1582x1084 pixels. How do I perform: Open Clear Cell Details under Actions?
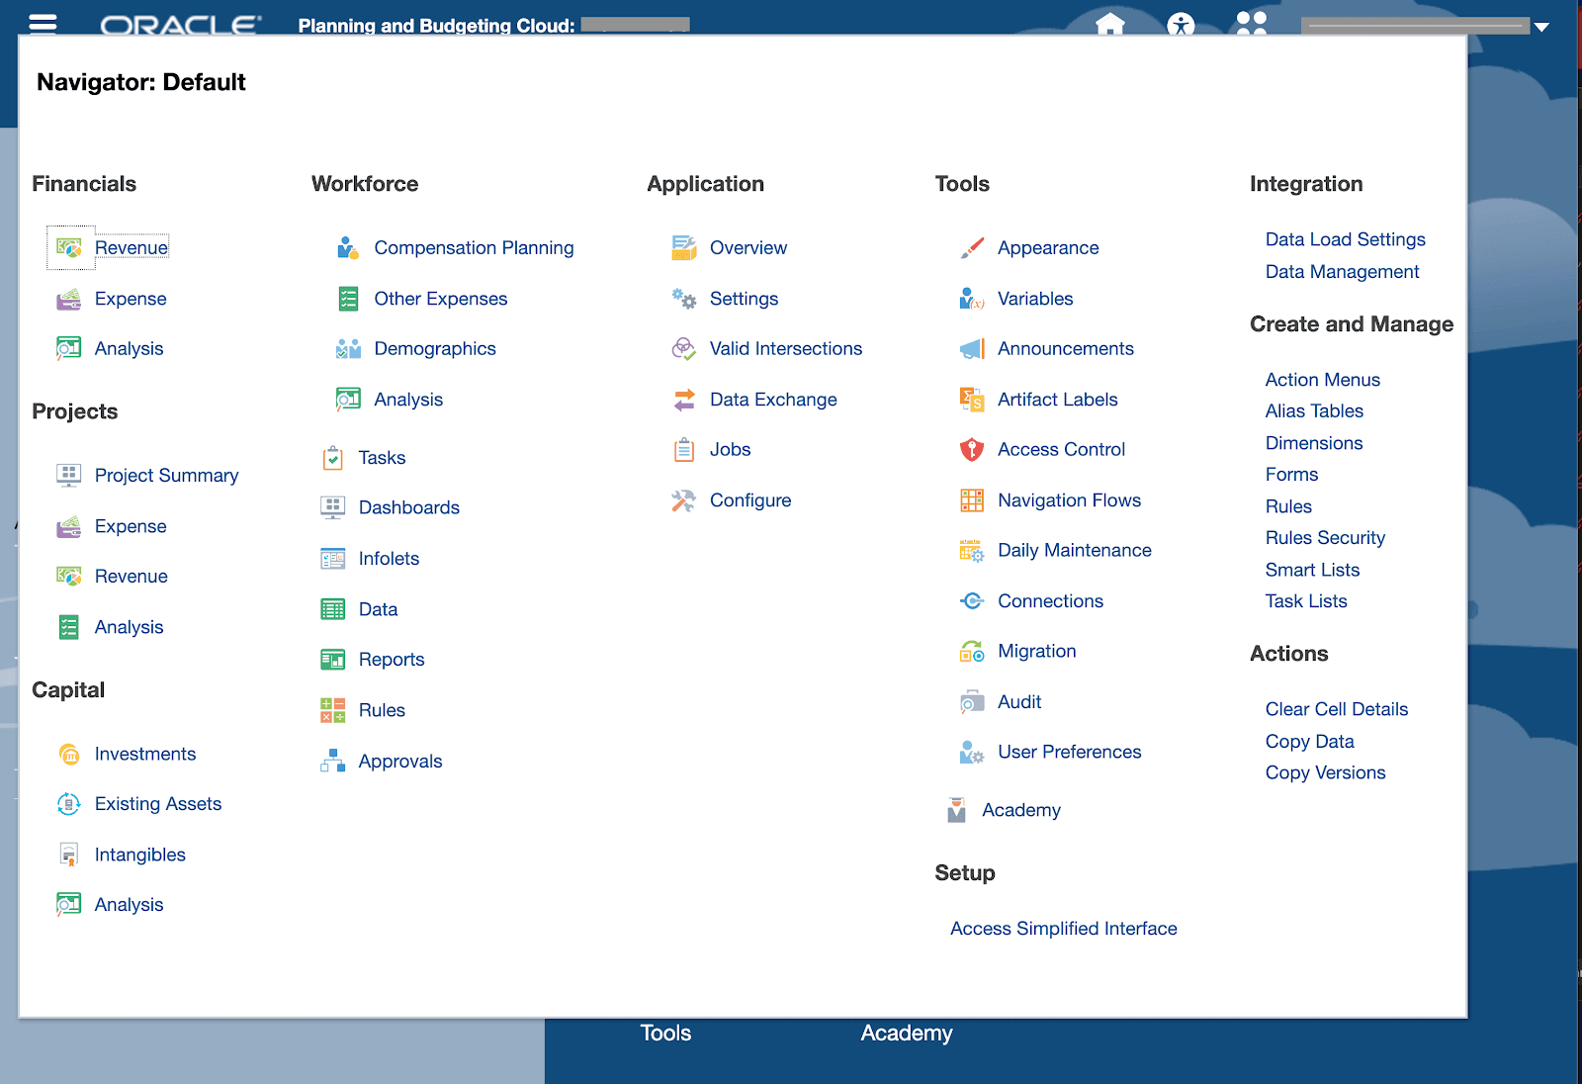(x=1336, y=709)
